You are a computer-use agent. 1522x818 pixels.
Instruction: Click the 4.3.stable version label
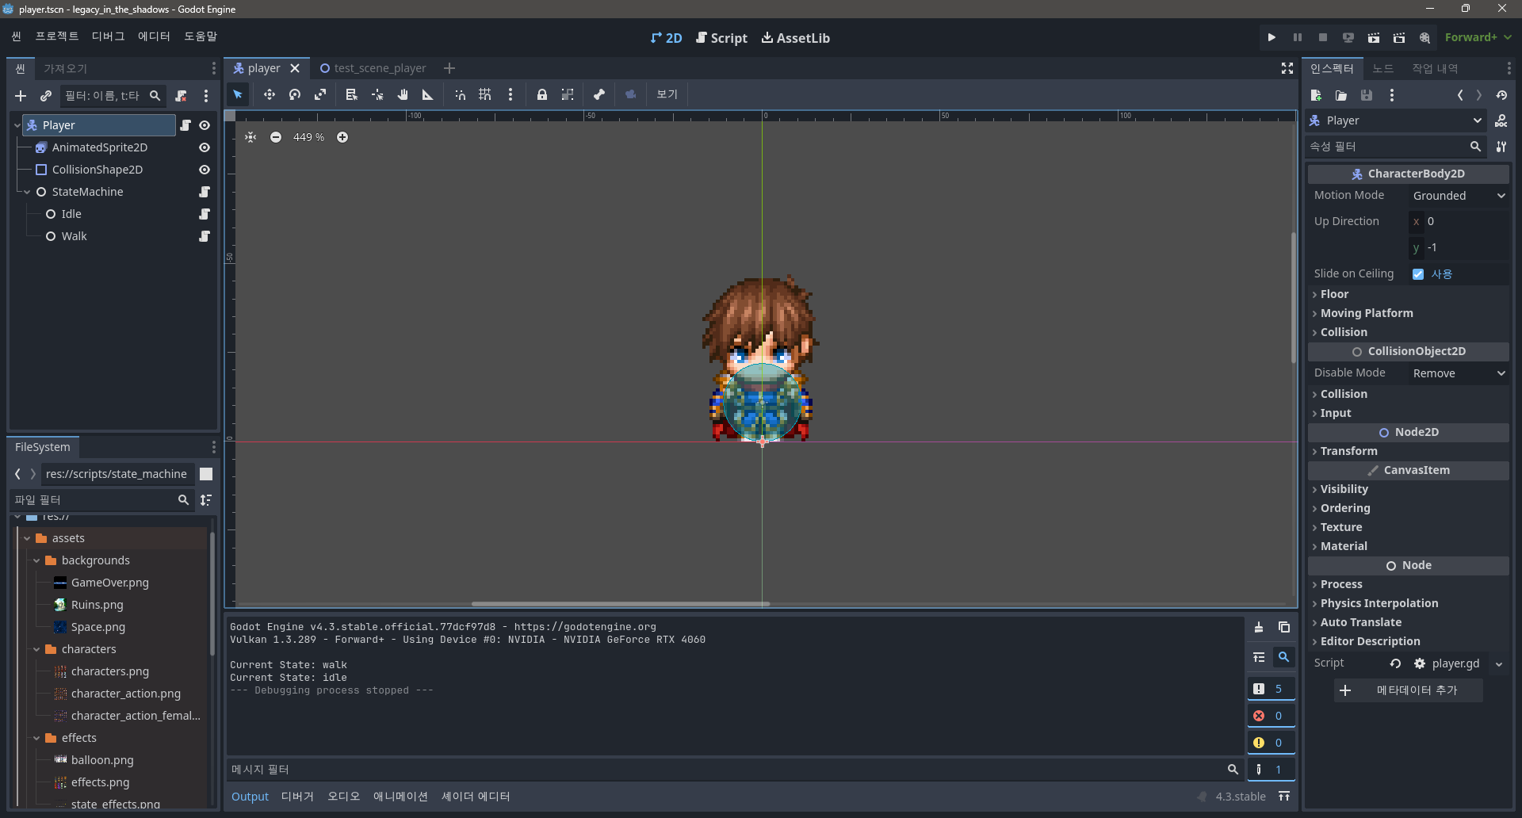[x=1241, y=797]
